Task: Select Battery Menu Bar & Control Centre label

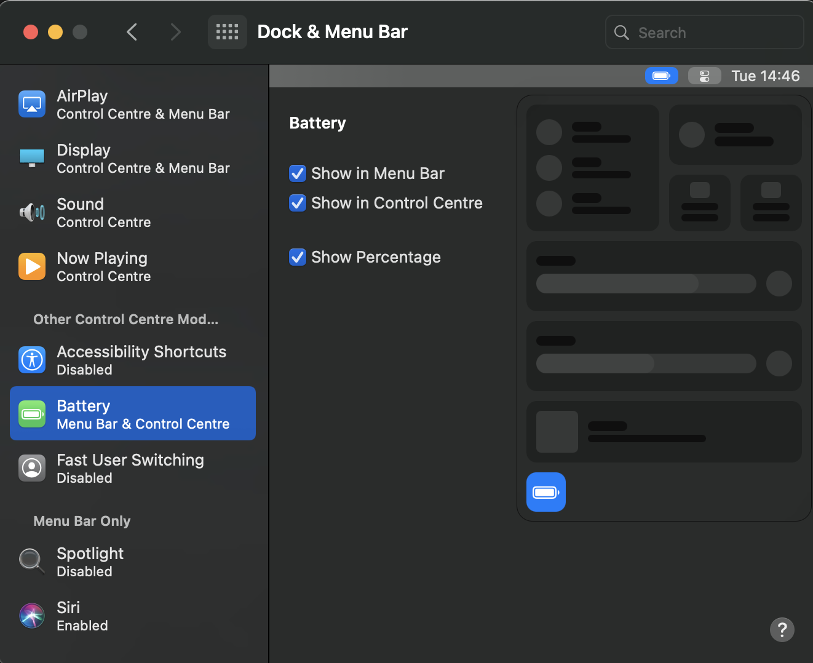Action: 143,415
